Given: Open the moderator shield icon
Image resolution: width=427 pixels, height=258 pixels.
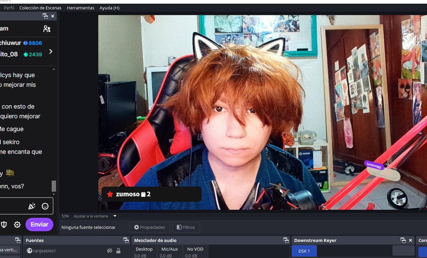Looking at the screenshot, I should (x=4, y=225).
